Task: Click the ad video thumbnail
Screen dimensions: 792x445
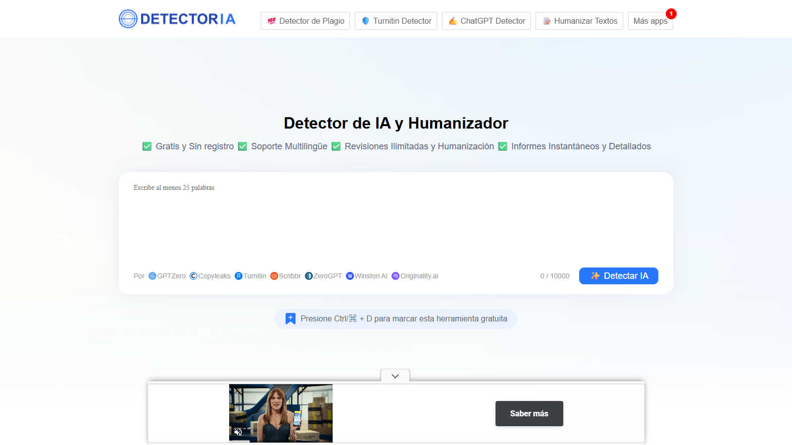Action: (281, 413)
